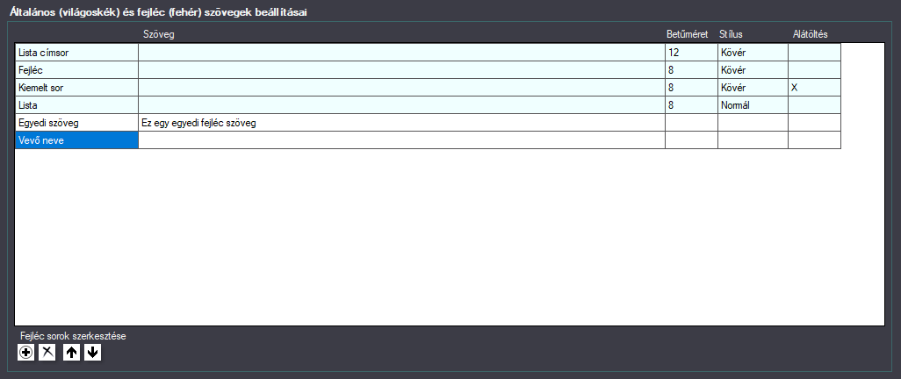Click the empty text cell of Vevő neve

[401, 140]
